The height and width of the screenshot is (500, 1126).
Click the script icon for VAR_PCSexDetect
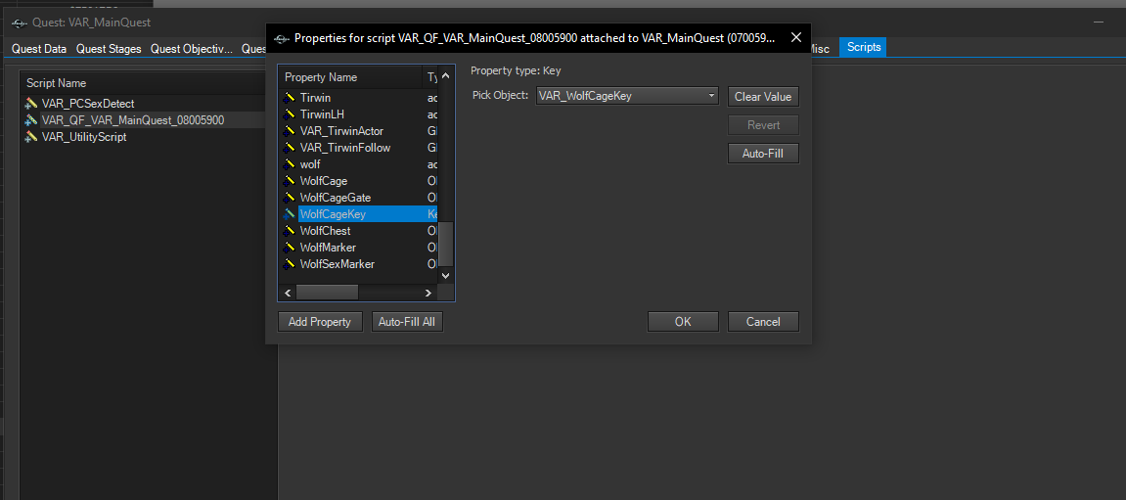pos(31,104)
